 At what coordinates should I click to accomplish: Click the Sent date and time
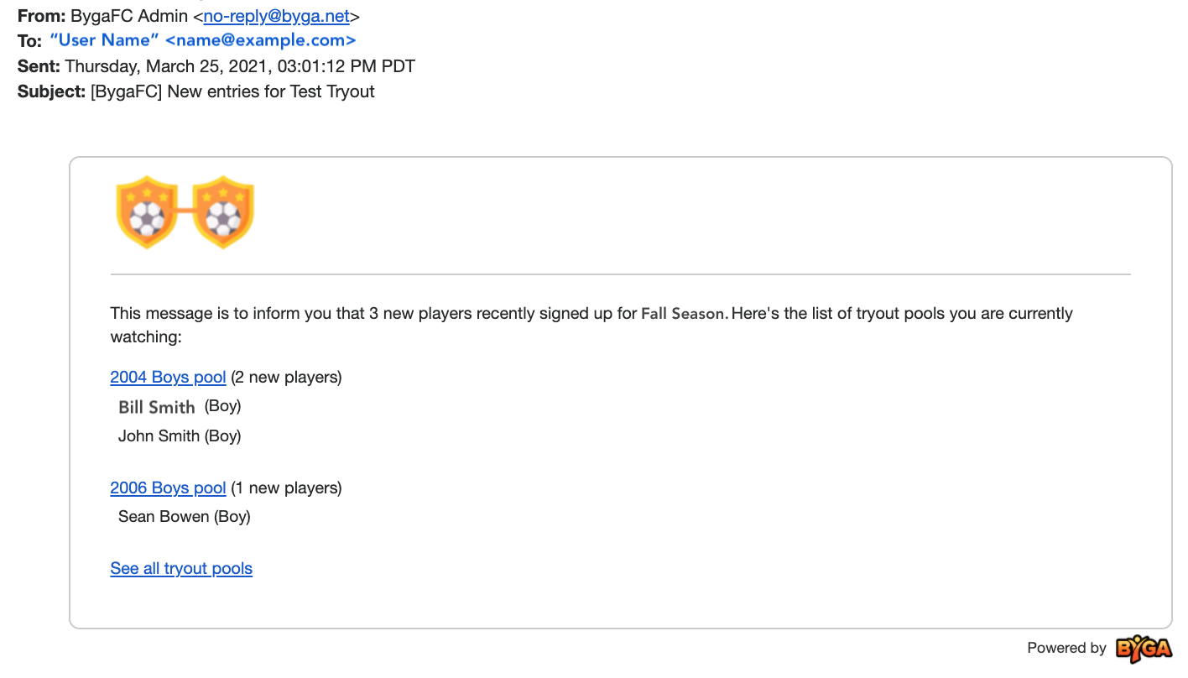pos(240,66)
